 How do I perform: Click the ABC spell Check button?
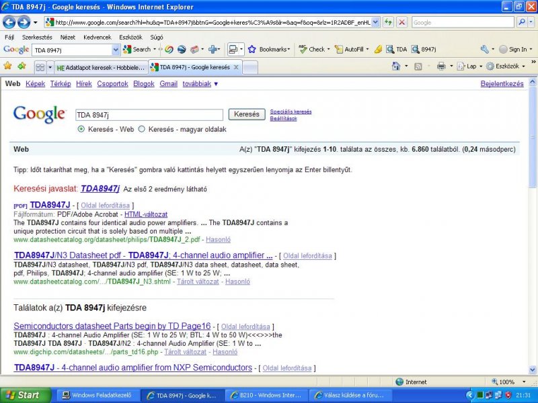(312, 49)
